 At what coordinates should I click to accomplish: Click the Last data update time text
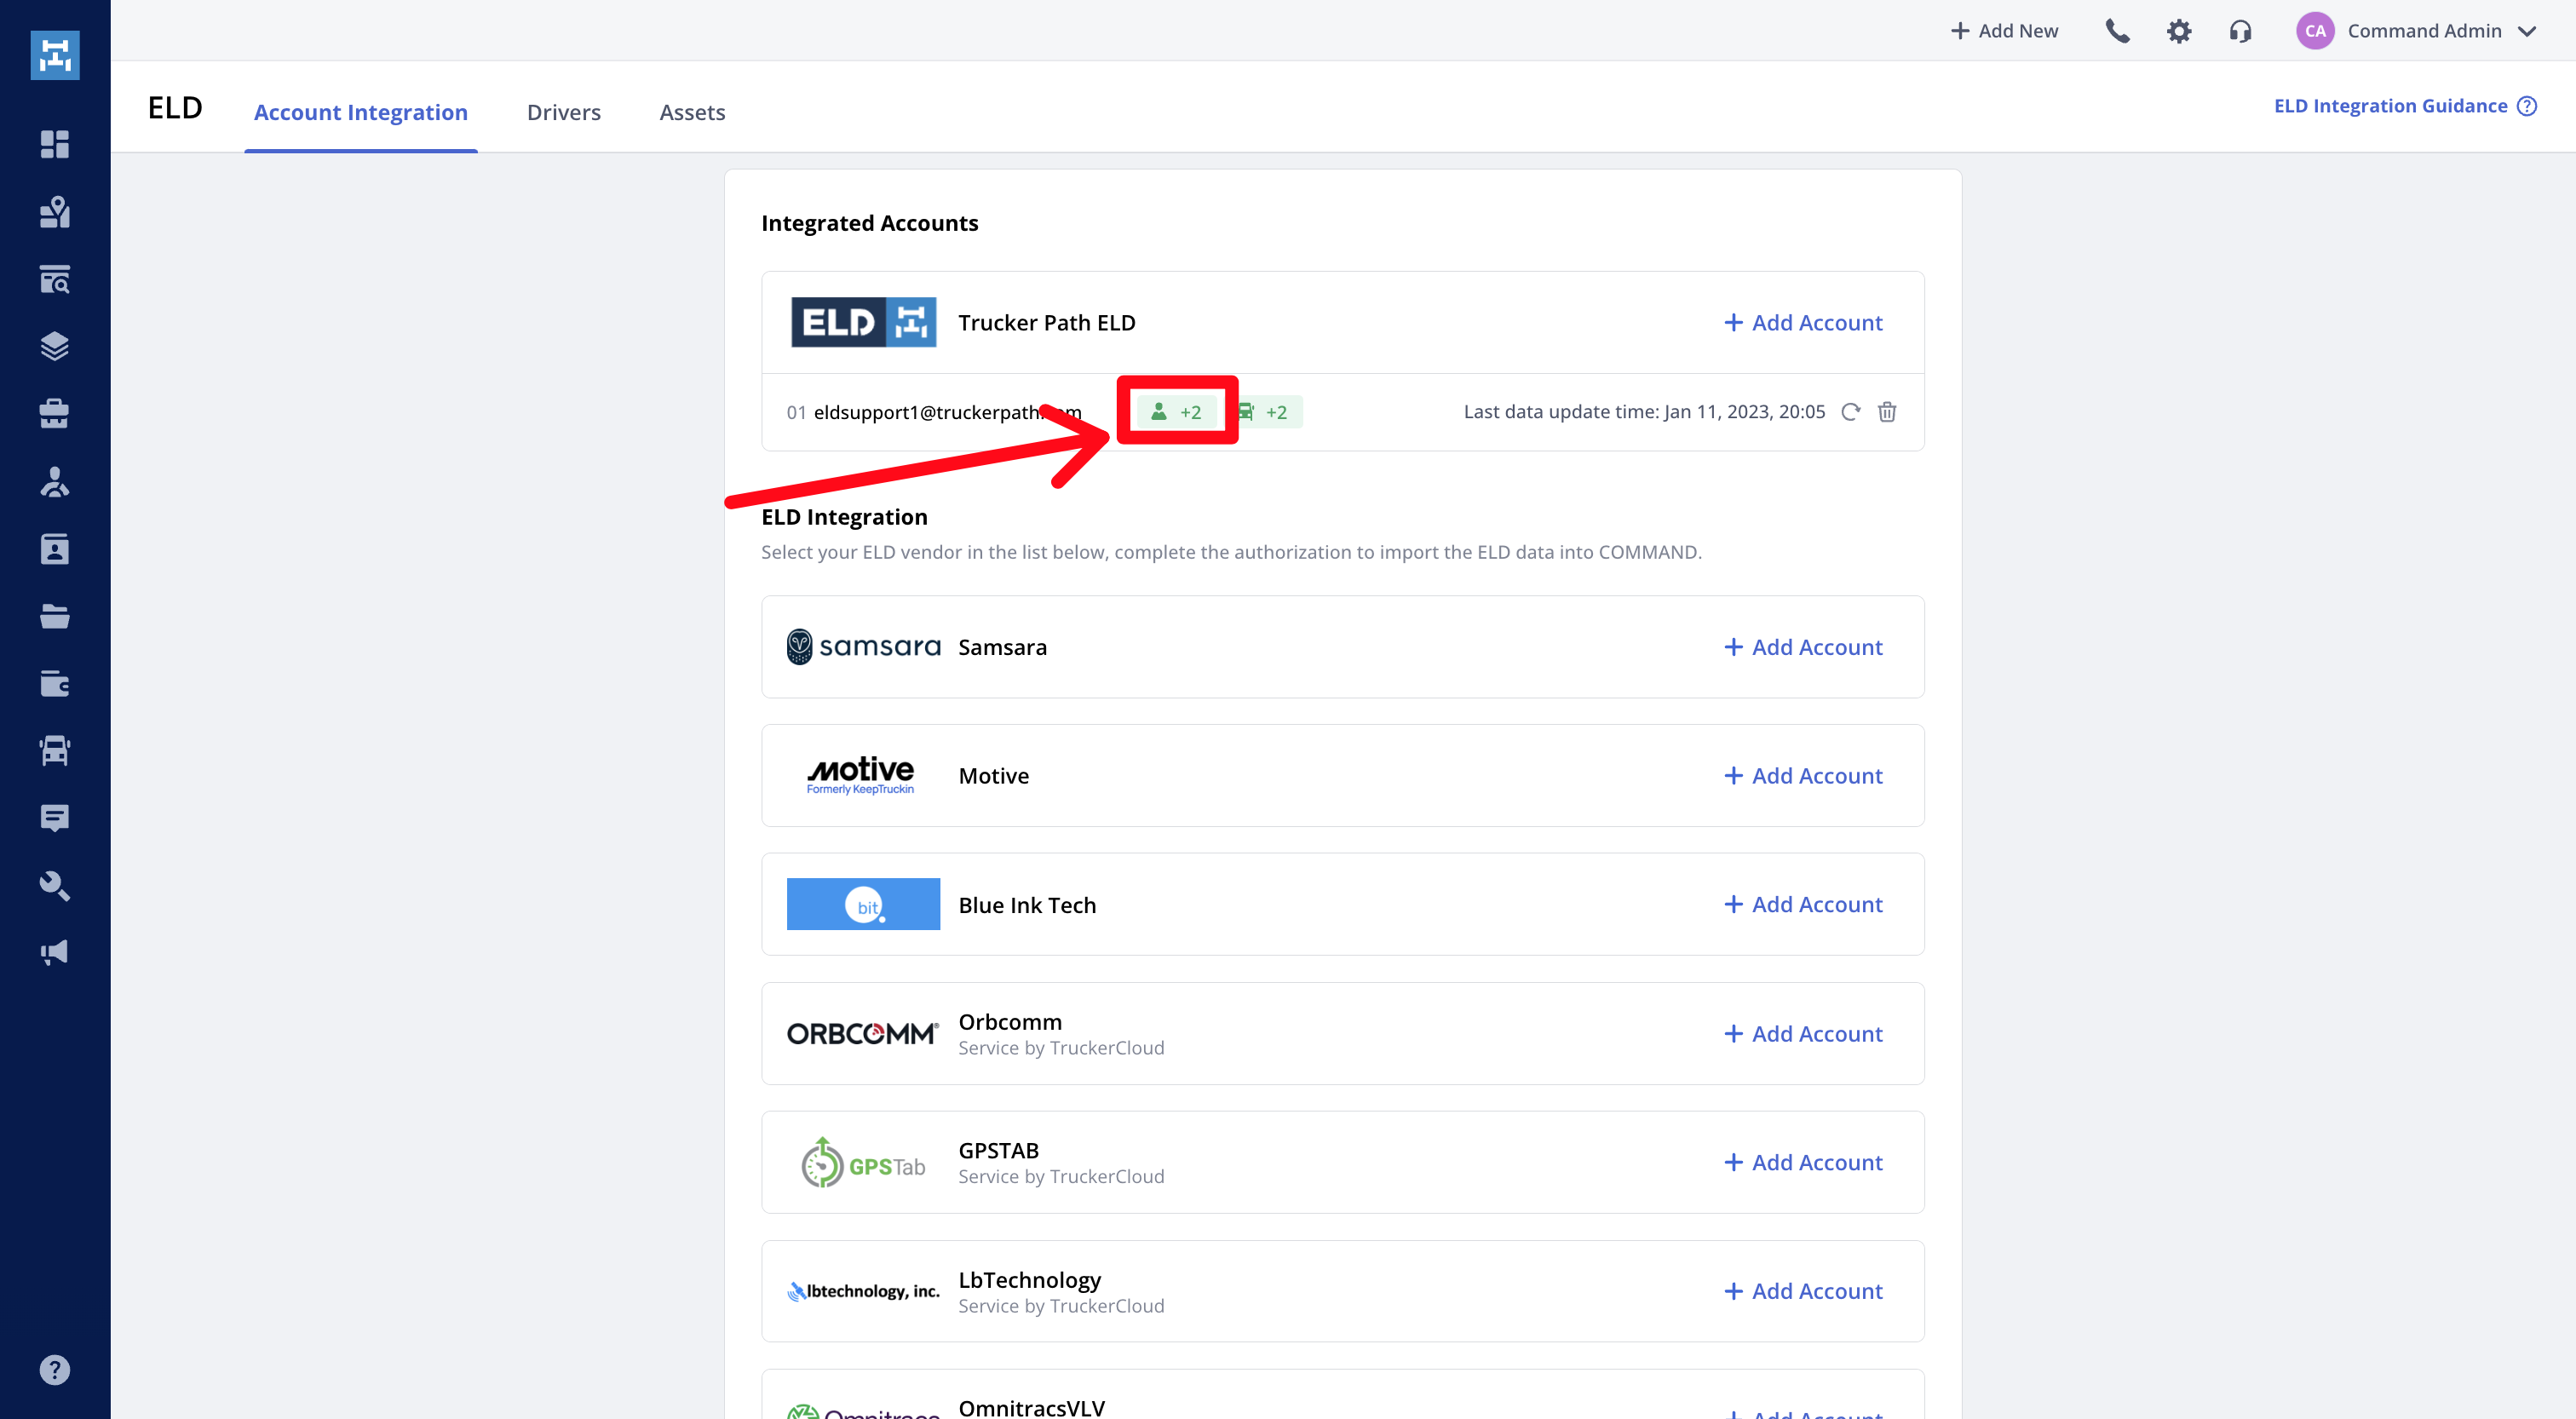[1644, 412]
